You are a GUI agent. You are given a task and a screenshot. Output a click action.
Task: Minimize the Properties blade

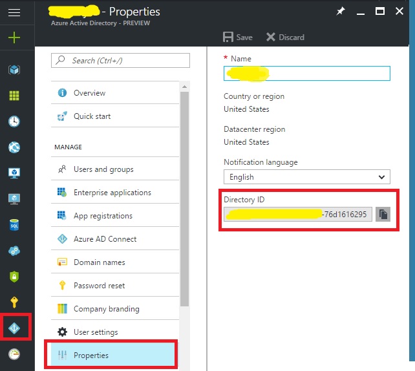click(361, 13)
